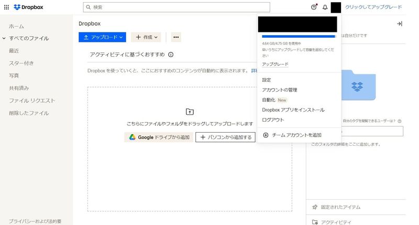Select Dropbox アプリをインストール menu entry
The width and height of the screenshot is (419, 225).
(x=293, y=110)
